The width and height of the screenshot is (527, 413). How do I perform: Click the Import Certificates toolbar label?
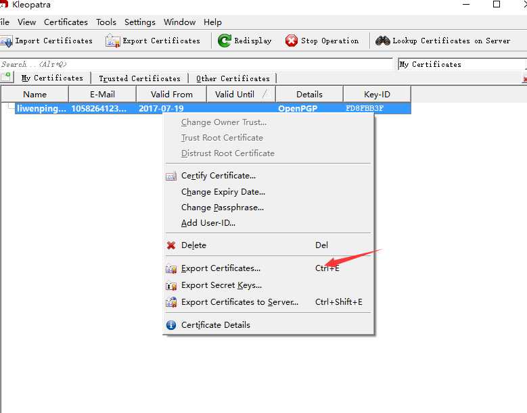point(53,41)
